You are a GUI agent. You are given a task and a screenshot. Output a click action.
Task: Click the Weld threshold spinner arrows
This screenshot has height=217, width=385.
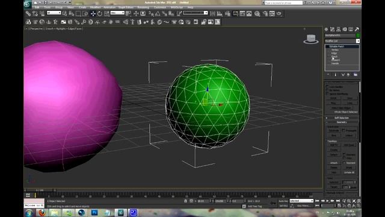(355, 182)
